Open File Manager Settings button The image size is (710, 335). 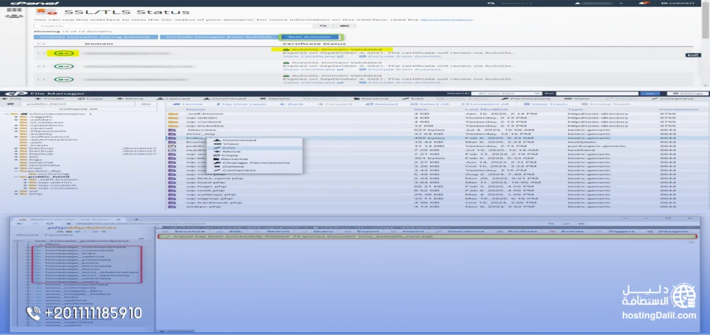pyautogui.click(x=688, y=93)
